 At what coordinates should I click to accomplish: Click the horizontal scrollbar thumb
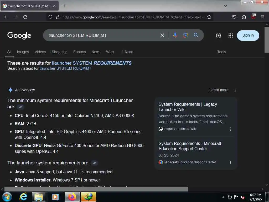(96, 189)
